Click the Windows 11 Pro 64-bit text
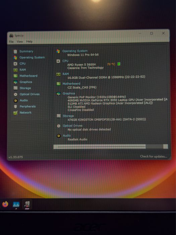Image resolution: width=176 pixels, height=235 pixels. click(83, 55)
